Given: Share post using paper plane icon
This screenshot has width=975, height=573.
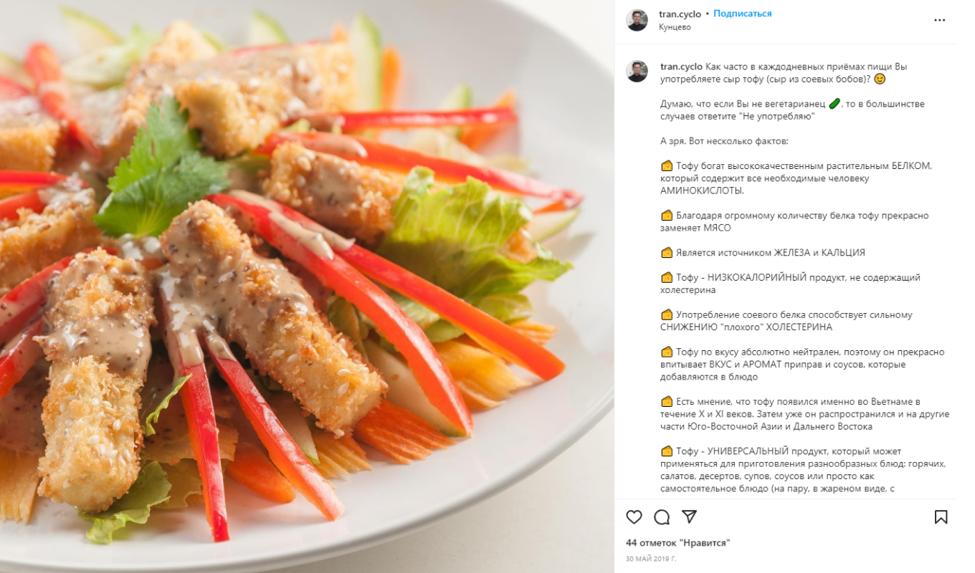Looking at the screenshot, I should coord(689,516).
